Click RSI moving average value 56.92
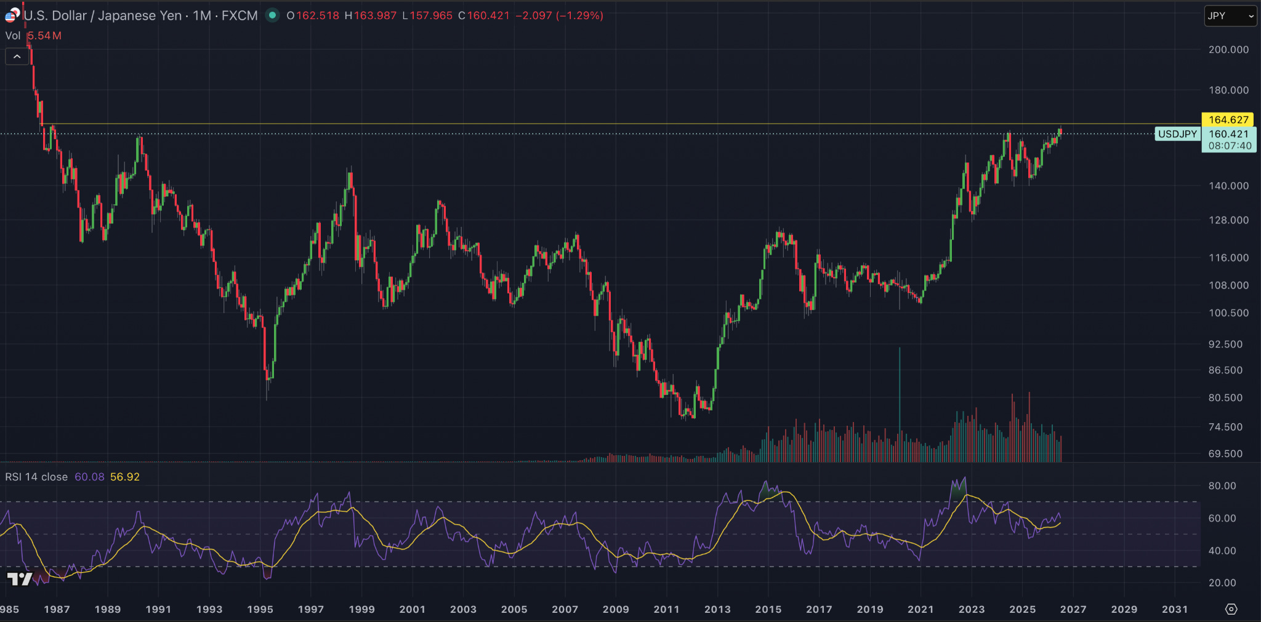 click(125, 477)
